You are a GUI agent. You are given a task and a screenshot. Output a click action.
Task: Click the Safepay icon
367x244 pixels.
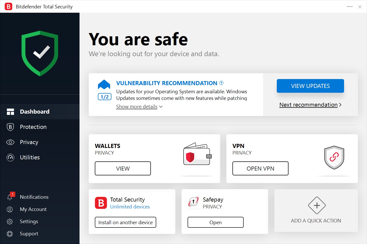point(193,202)
